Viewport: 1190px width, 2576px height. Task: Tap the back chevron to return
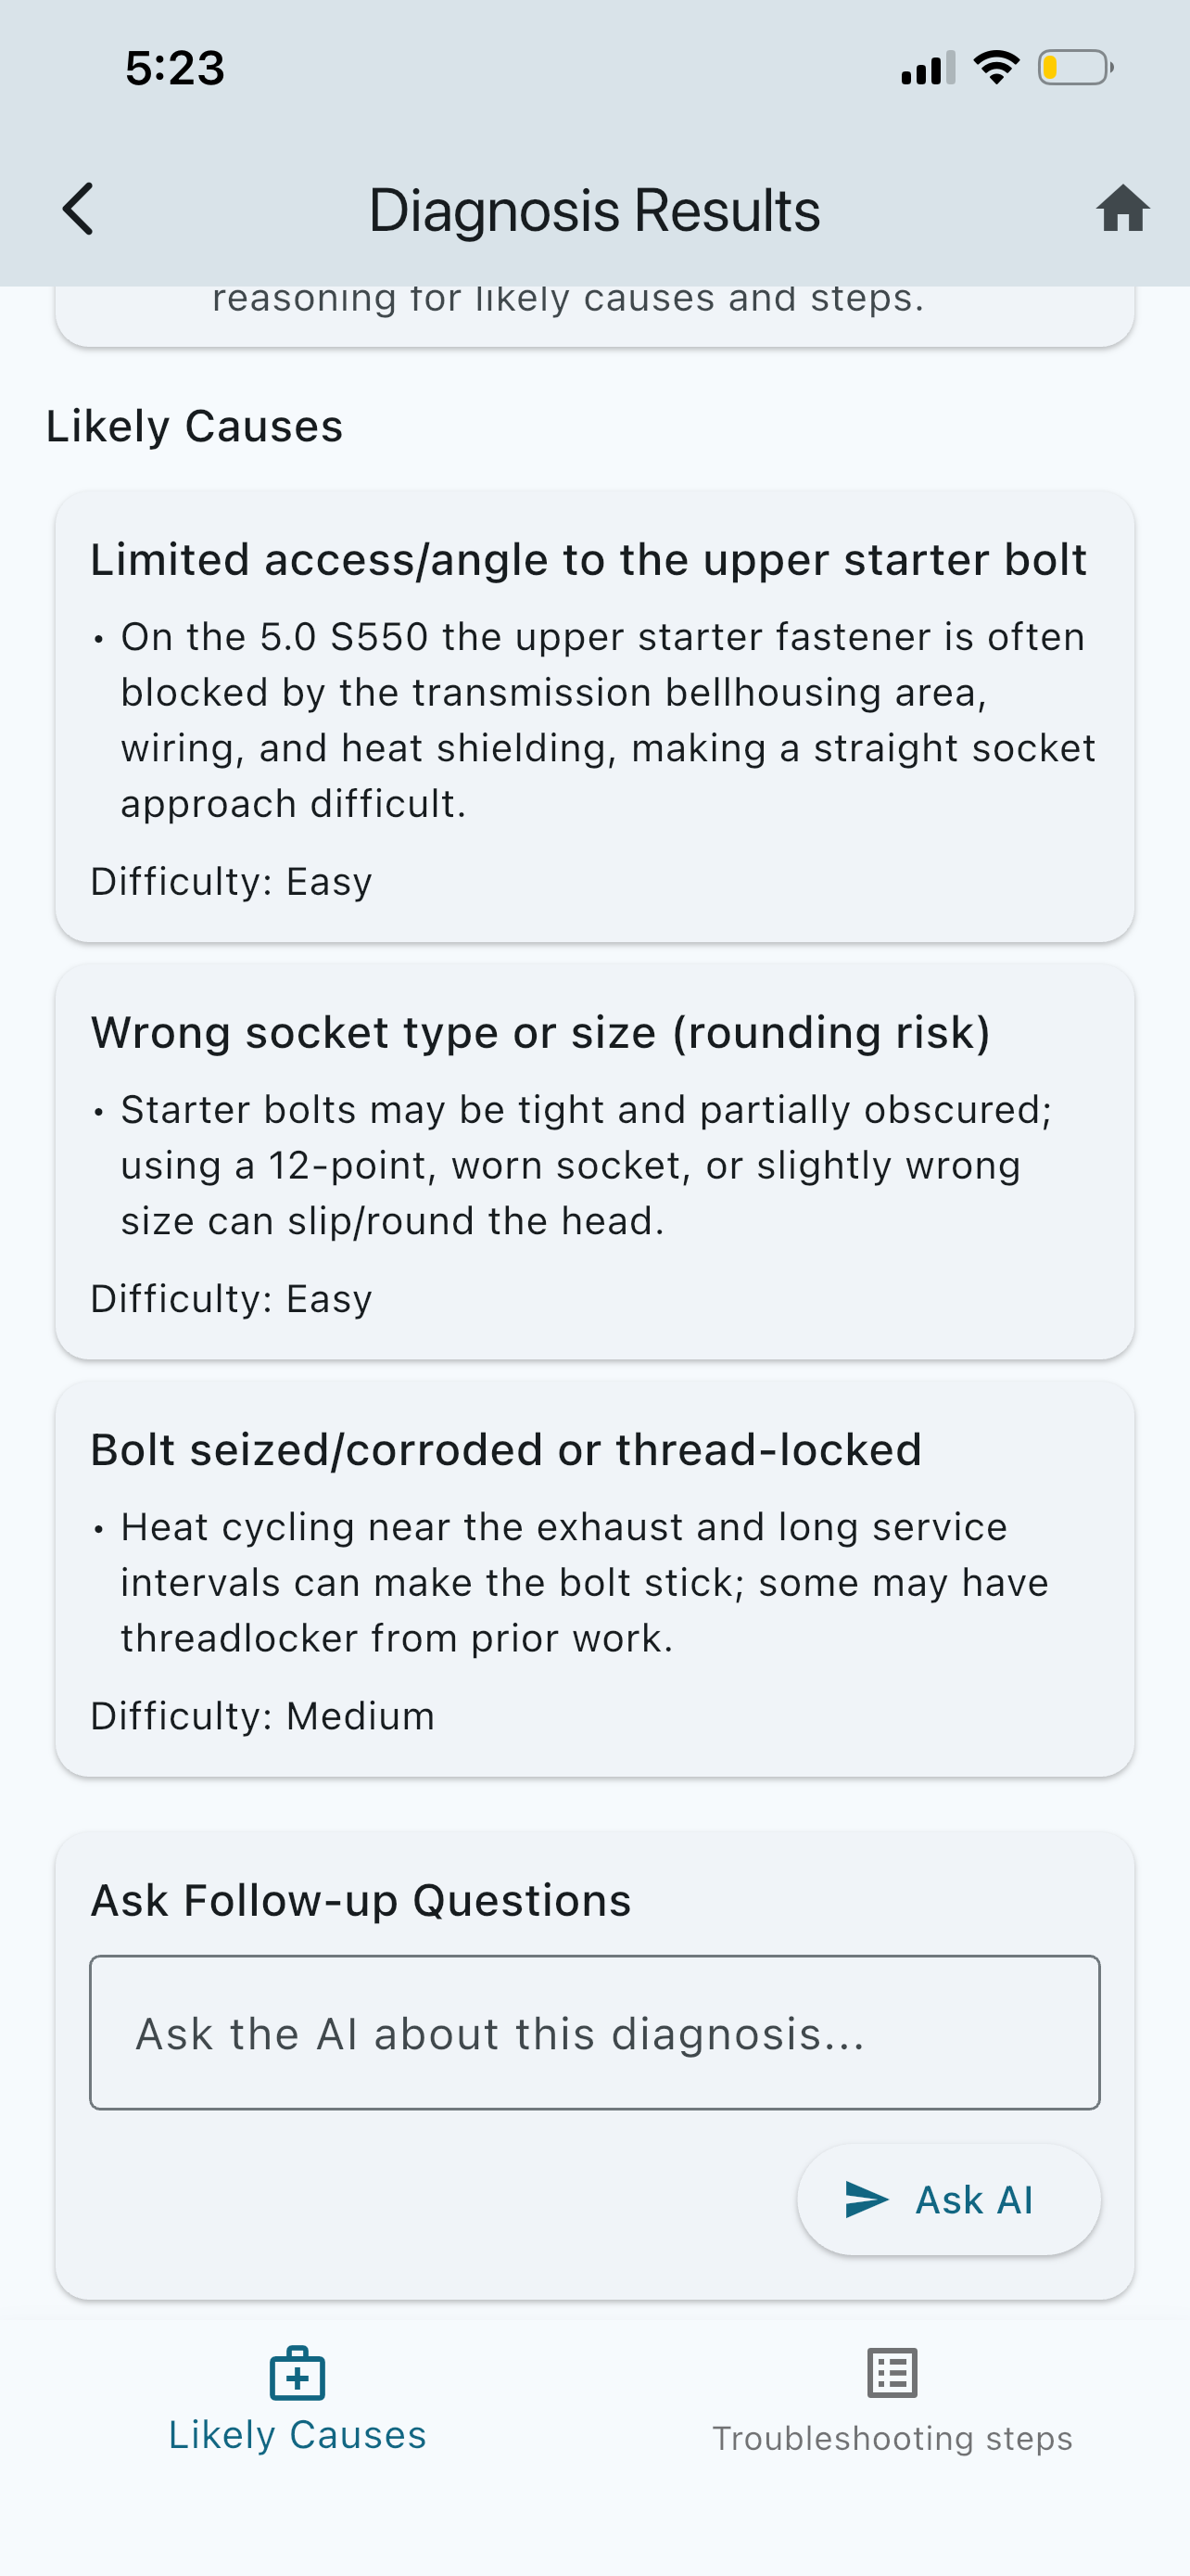pyautogui.click(x=78, y=209)
